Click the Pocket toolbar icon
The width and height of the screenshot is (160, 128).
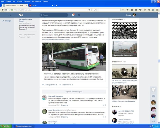(140, 10)
